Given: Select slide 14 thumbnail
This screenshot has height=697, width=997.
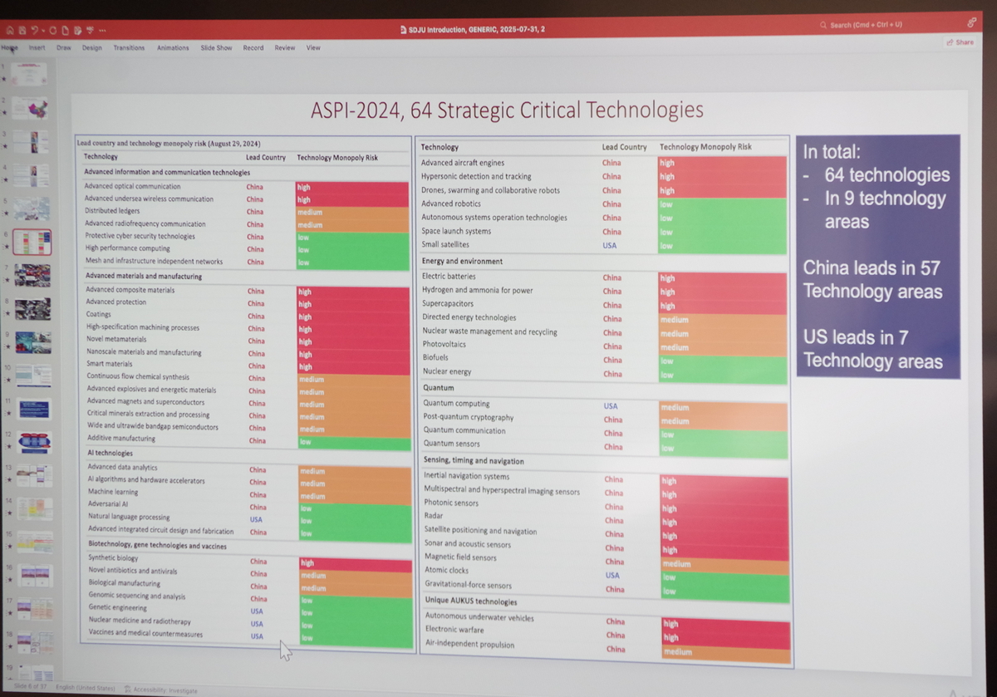Looking at the screenshot, I should click(x=35, y=508).
